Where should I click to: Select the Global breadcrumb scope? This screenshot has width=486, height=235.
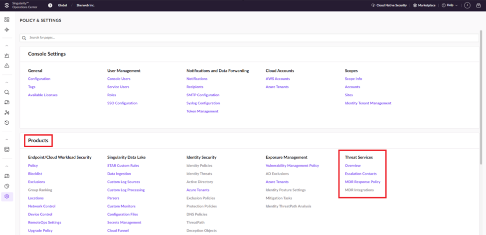62,5
